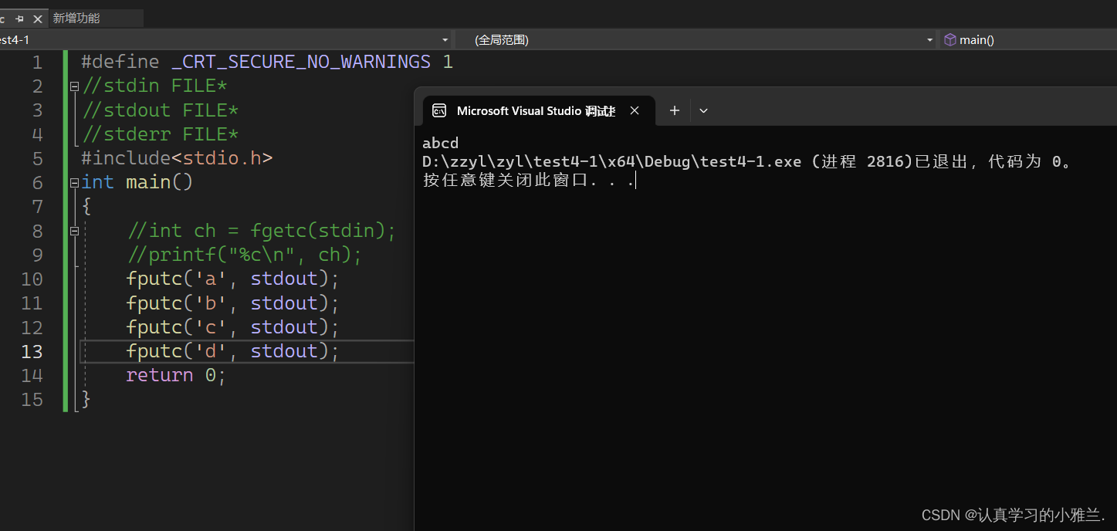Click line number 13 in the gutter
Screen dimensions: 1117x531
pos(32,351)
